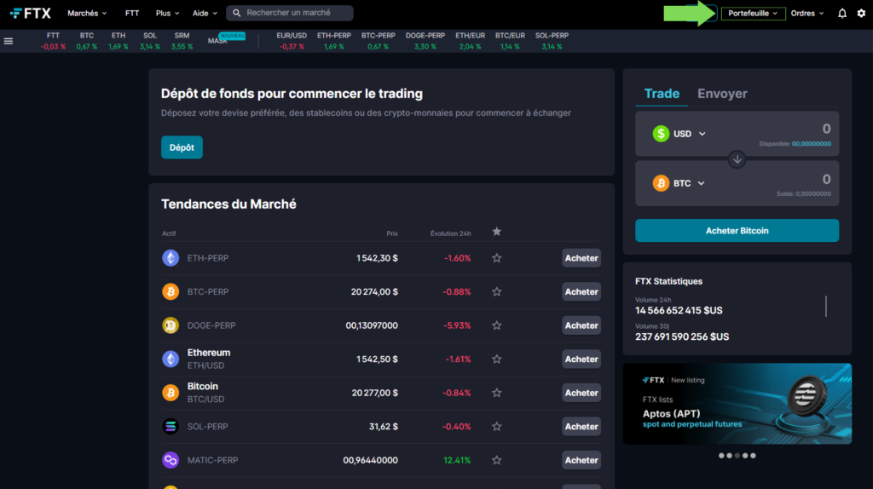Switch to the Envoyer tab

pyautogui.click(x=722, y=94)
